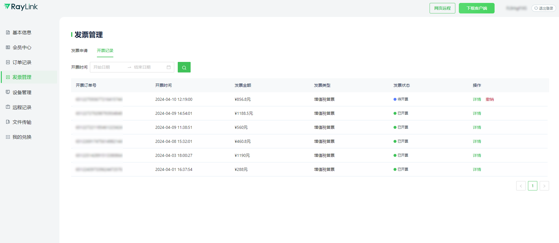The image size is (559, 243).
Task: Click the 待开票 status cell
Action: (401, 99)
